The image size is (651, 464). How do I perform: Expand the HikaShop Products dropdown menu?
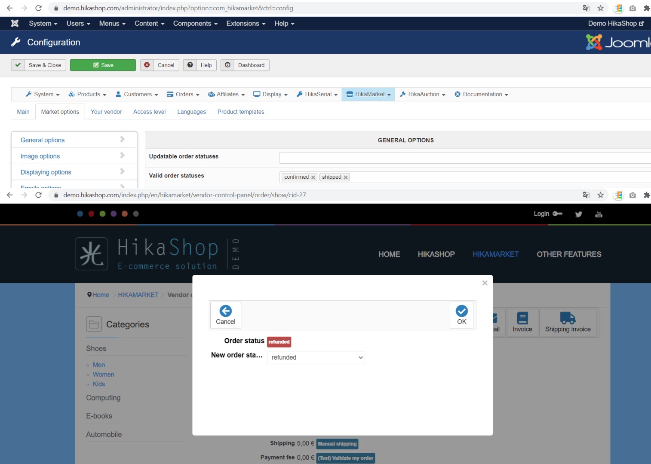tap(88, 95)
